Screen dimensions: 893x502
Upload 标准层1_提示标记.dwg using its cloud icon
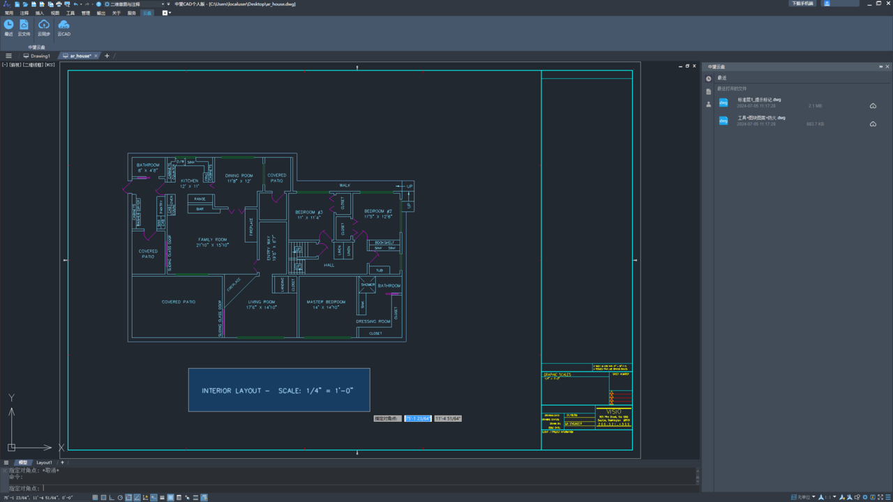pyautogui.click(x=873, y=106)
